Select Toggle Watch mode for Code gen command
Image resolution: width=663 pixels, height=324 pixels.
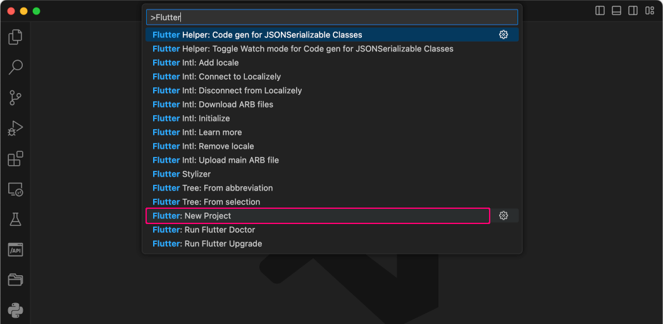point(332,49)
